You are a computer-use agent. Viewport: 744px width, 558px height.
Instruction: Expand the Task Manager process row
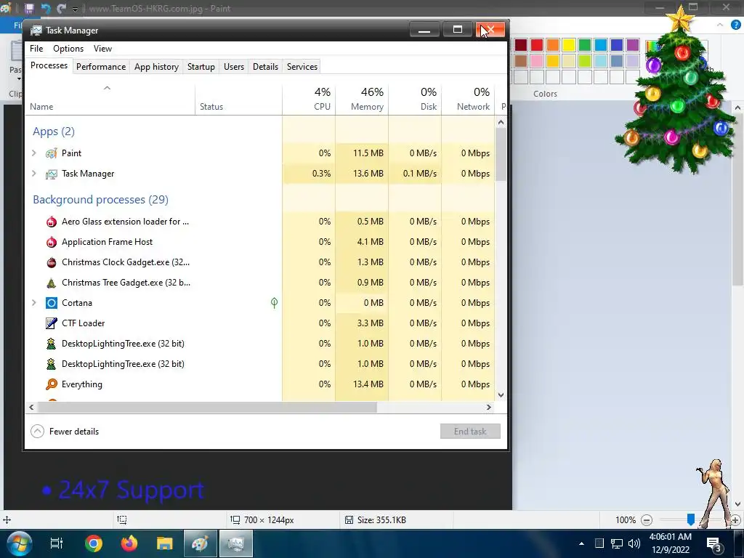click(x=33, y=173)
